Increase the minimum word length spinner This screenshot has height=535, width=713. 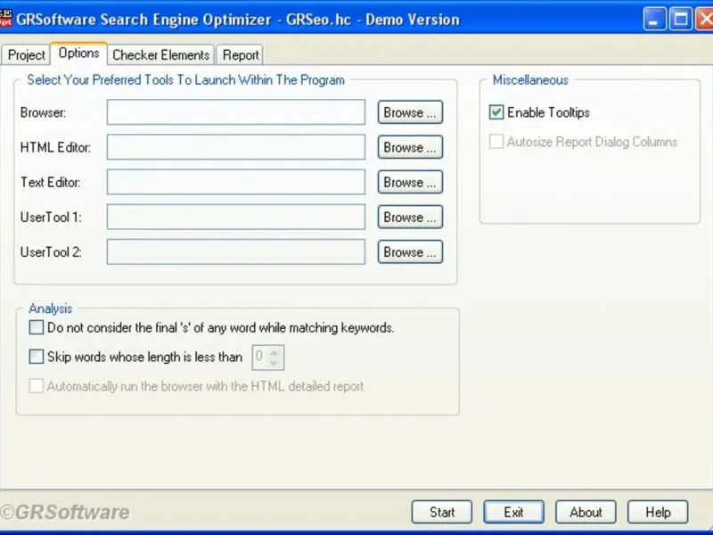coord(274,352)
